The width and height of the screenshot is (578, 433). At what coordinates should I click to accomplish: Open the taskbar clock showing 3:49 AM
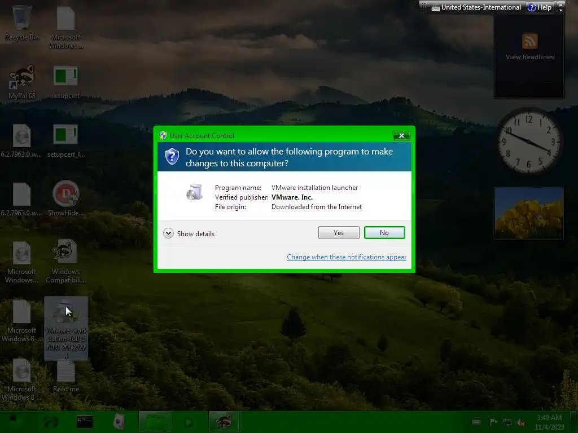[549, 422]
